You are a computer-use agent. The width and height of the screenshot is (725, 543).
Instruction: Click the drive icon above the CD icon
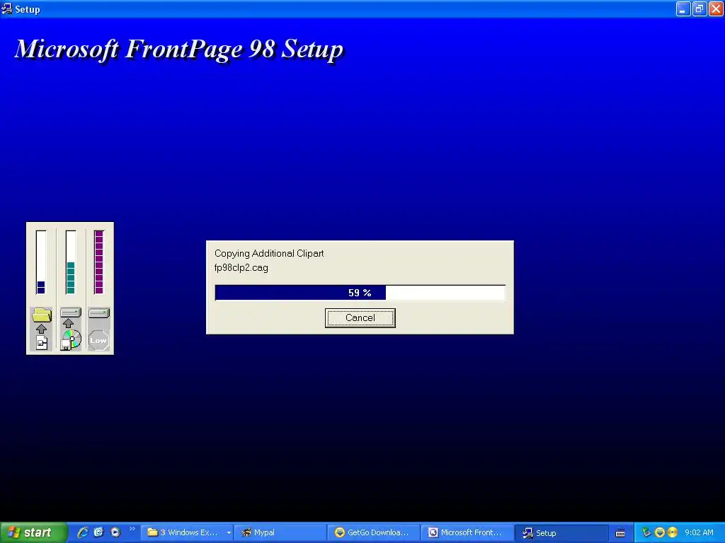point(71,313)
